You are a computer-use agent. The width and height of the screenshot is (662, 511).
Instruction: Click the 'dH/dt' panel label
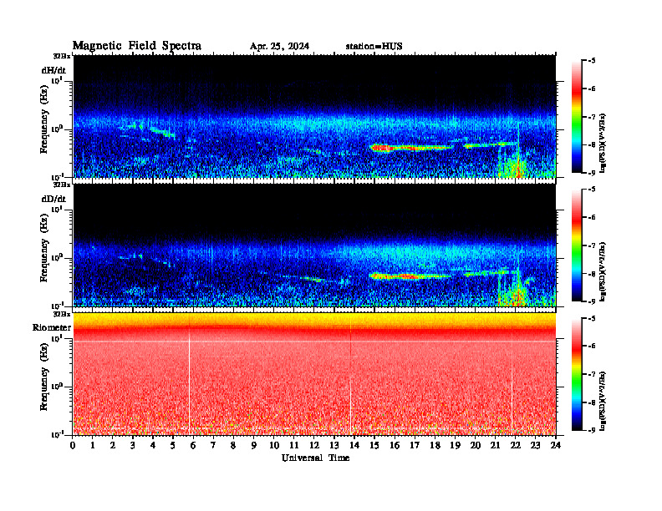(53, 70)
